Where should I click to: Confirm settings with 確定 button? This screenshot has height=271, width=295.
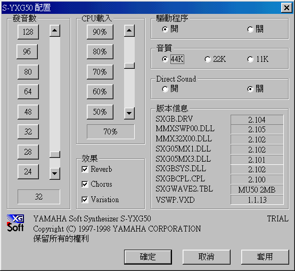[x=148, y=257]
